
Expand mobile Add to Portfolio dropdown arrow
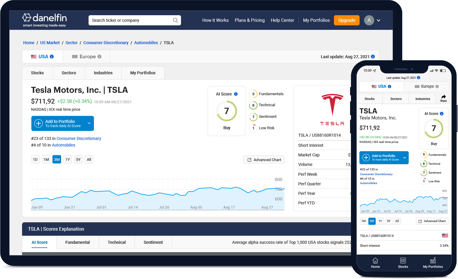point(405,158)
